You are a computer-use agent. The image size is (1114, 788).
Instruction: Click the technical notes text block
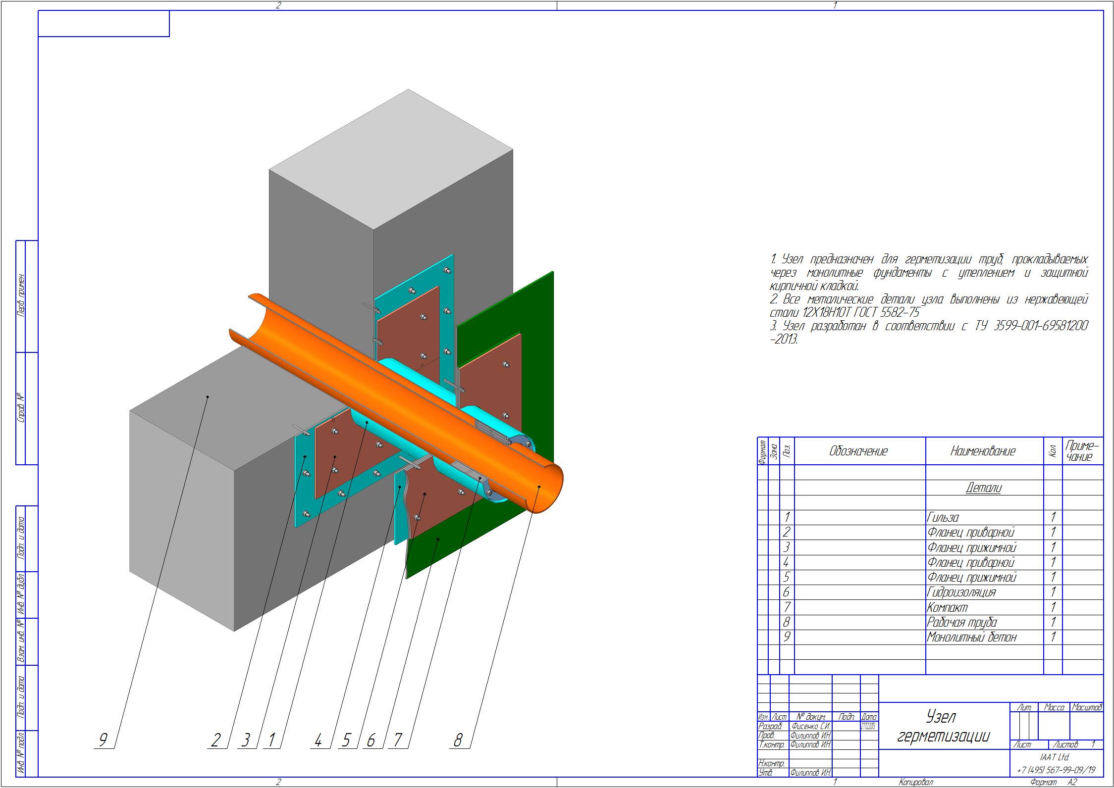pyautogui.click(x=929, y=299)
